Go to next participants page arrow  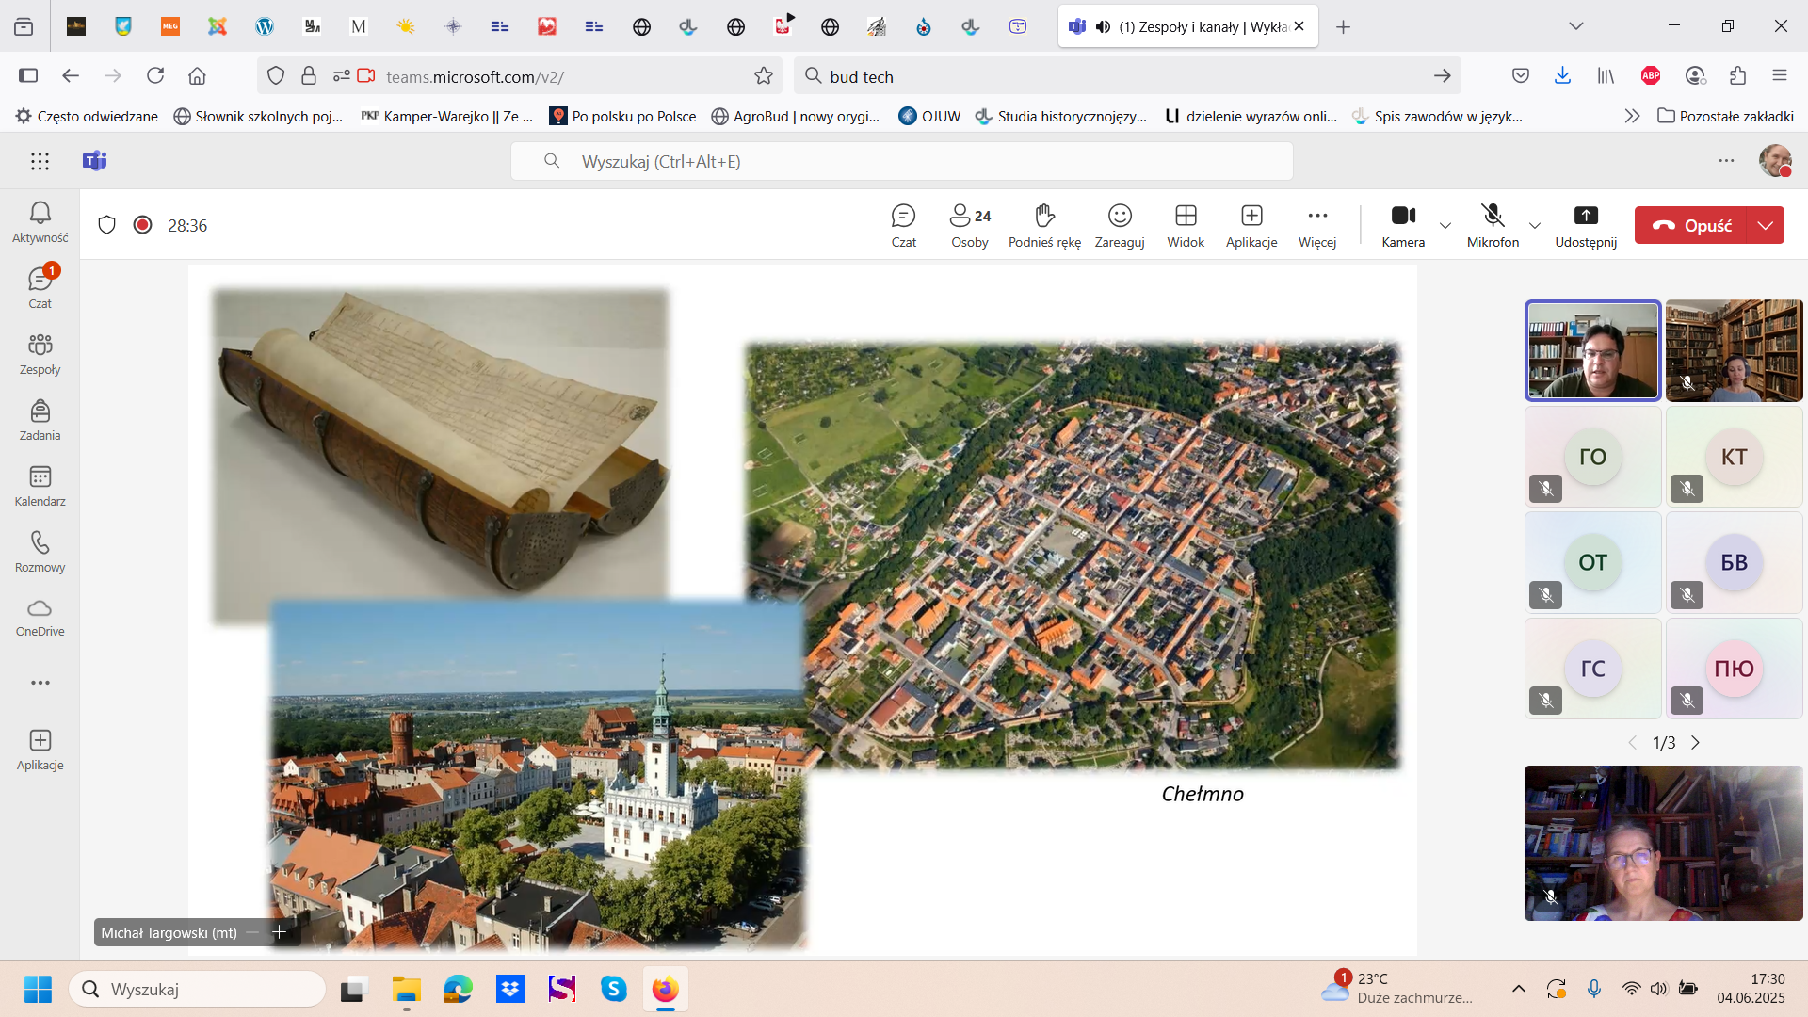coord(1696,743)
